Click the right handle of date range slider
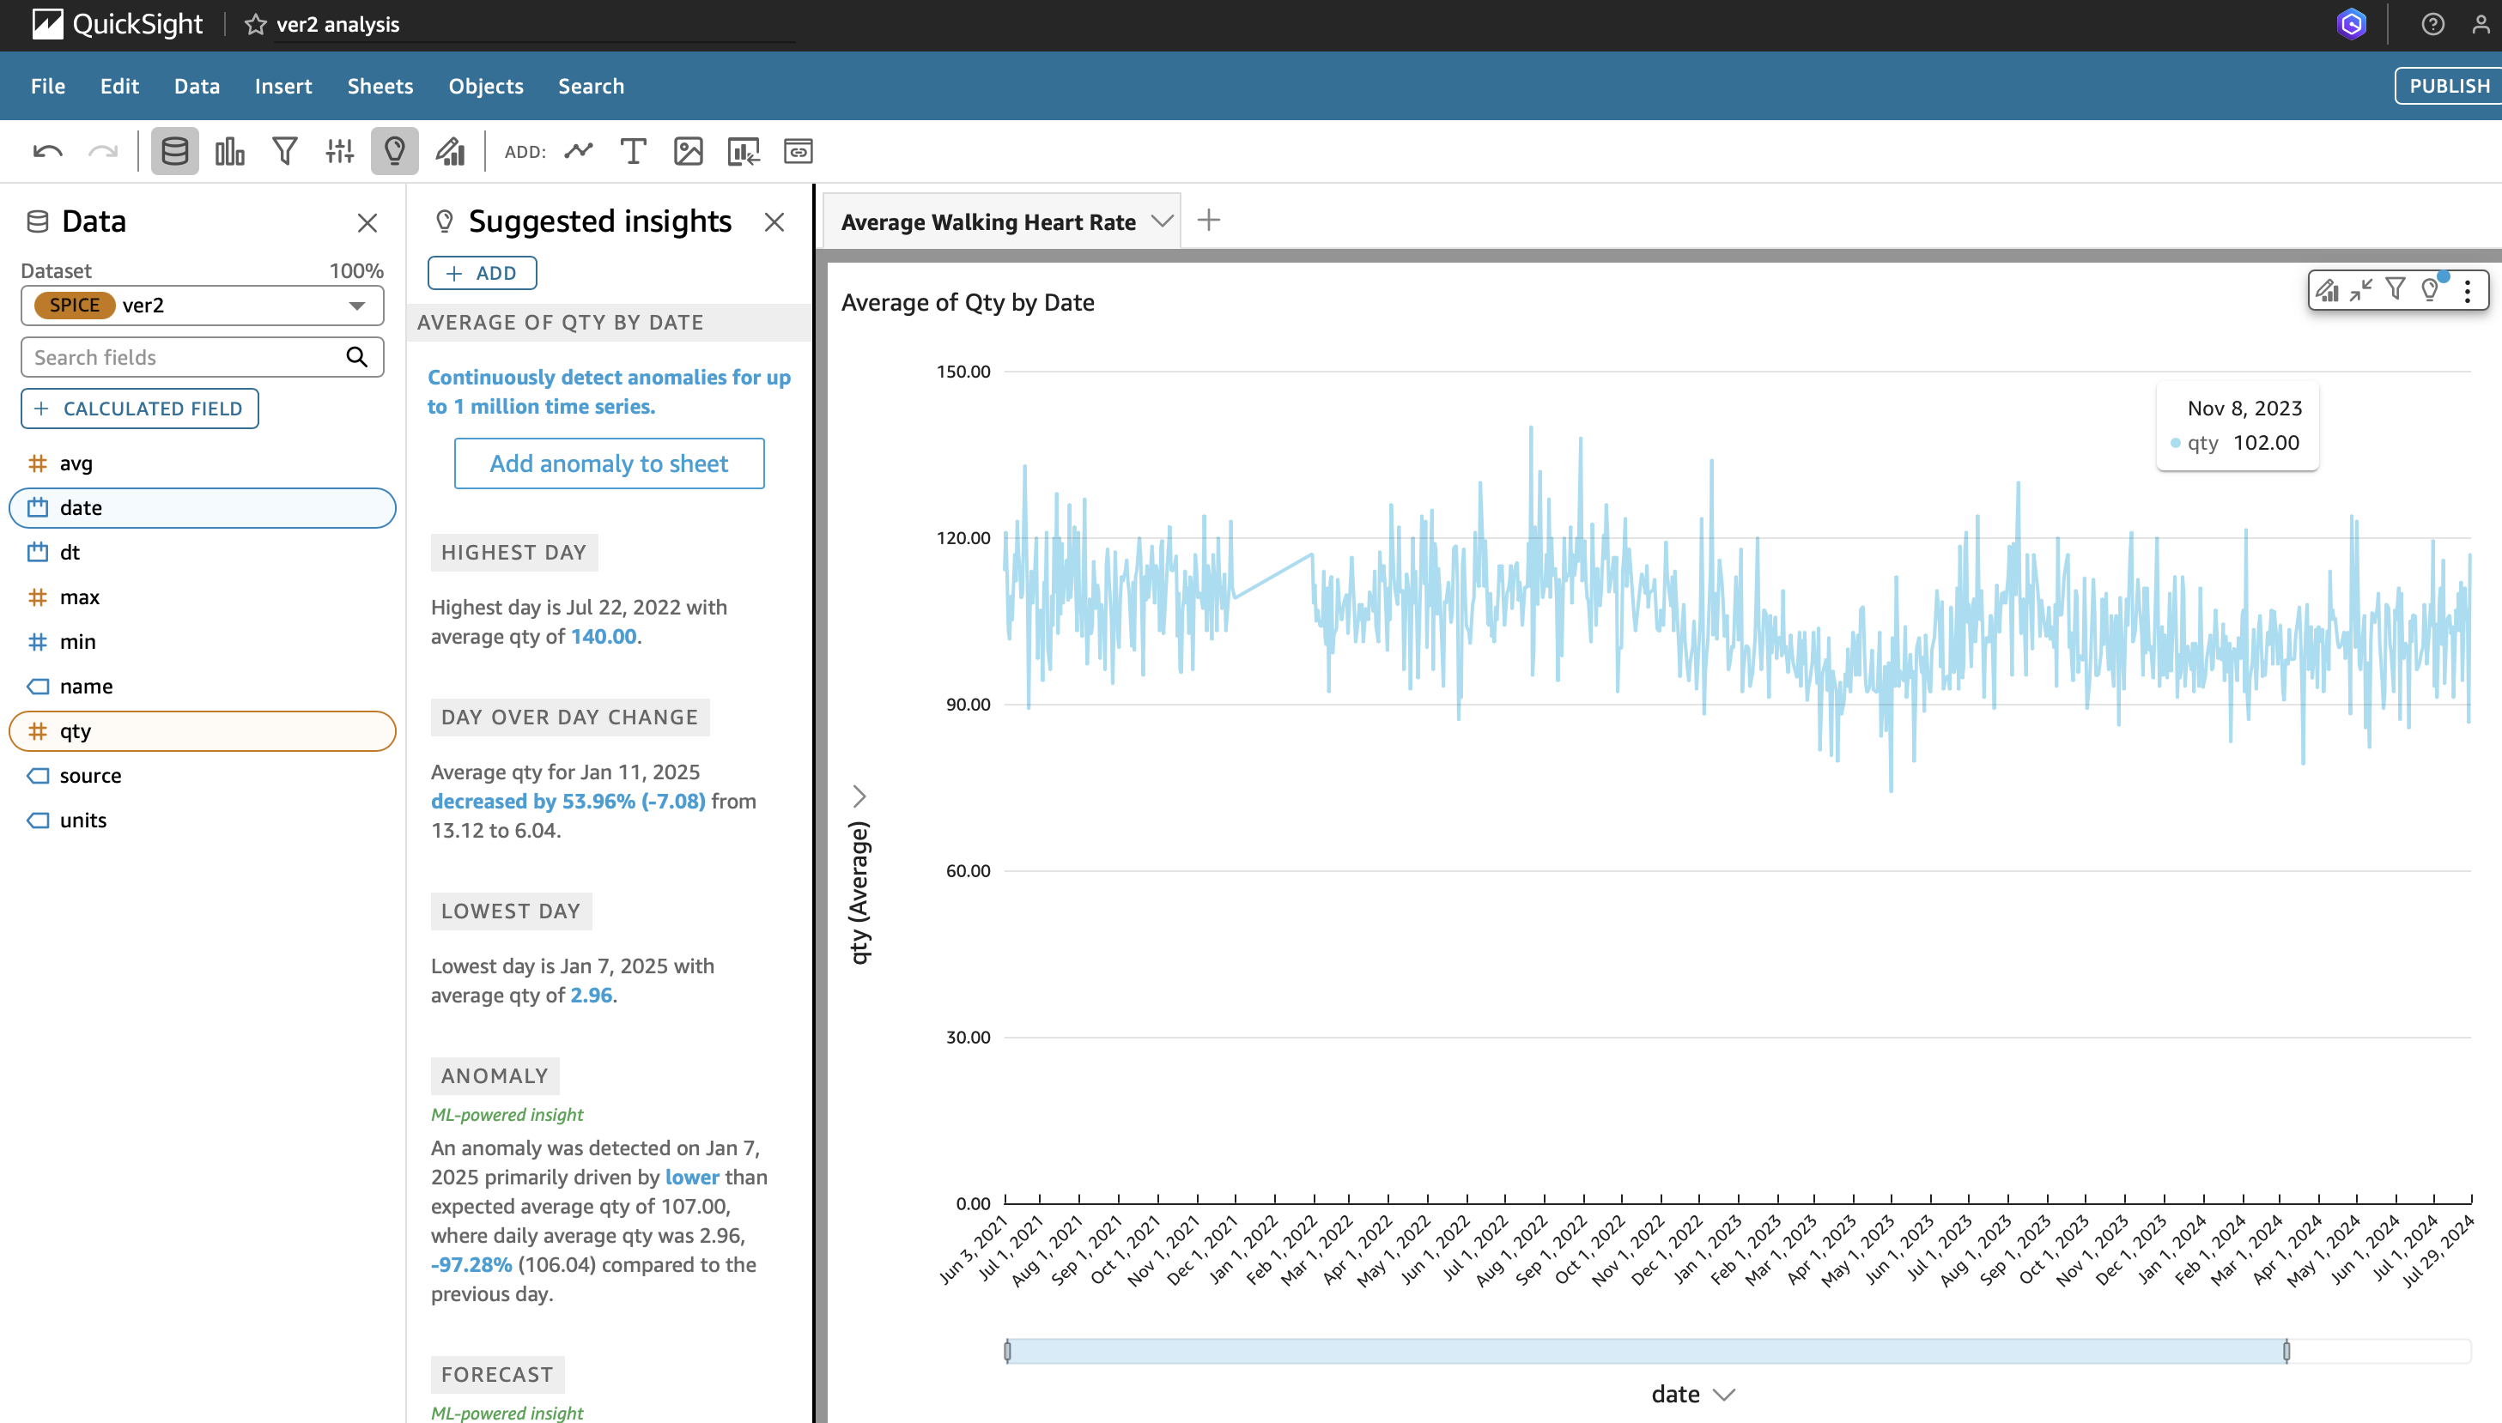This screenshot has width=2502, height=1423. [2286, 1352]
